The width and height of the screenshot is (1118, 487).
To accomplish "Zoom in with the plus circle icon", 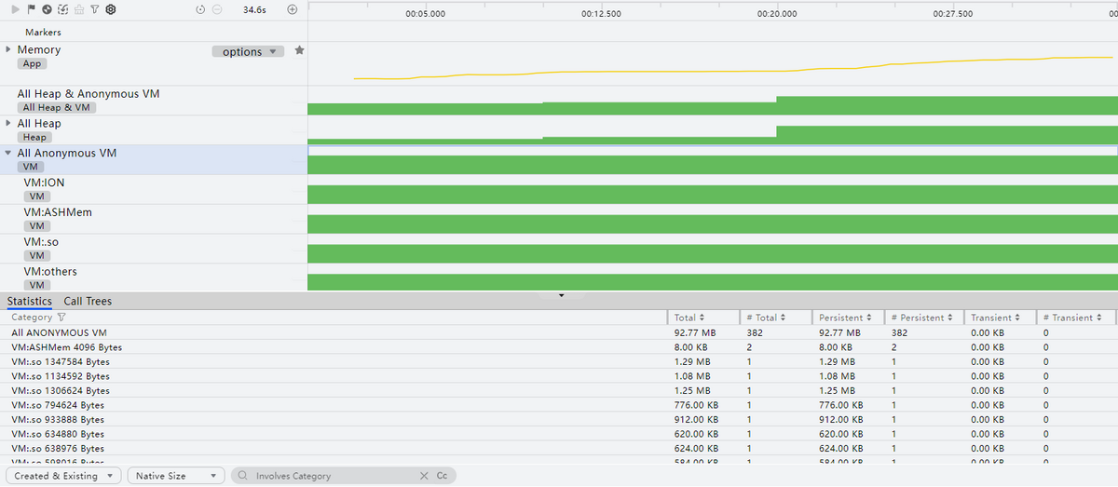I will point(293,9).
